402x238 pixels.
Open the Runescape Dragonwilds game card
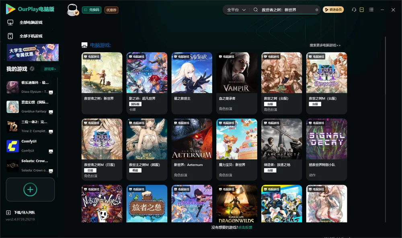[x=237, y=204]
